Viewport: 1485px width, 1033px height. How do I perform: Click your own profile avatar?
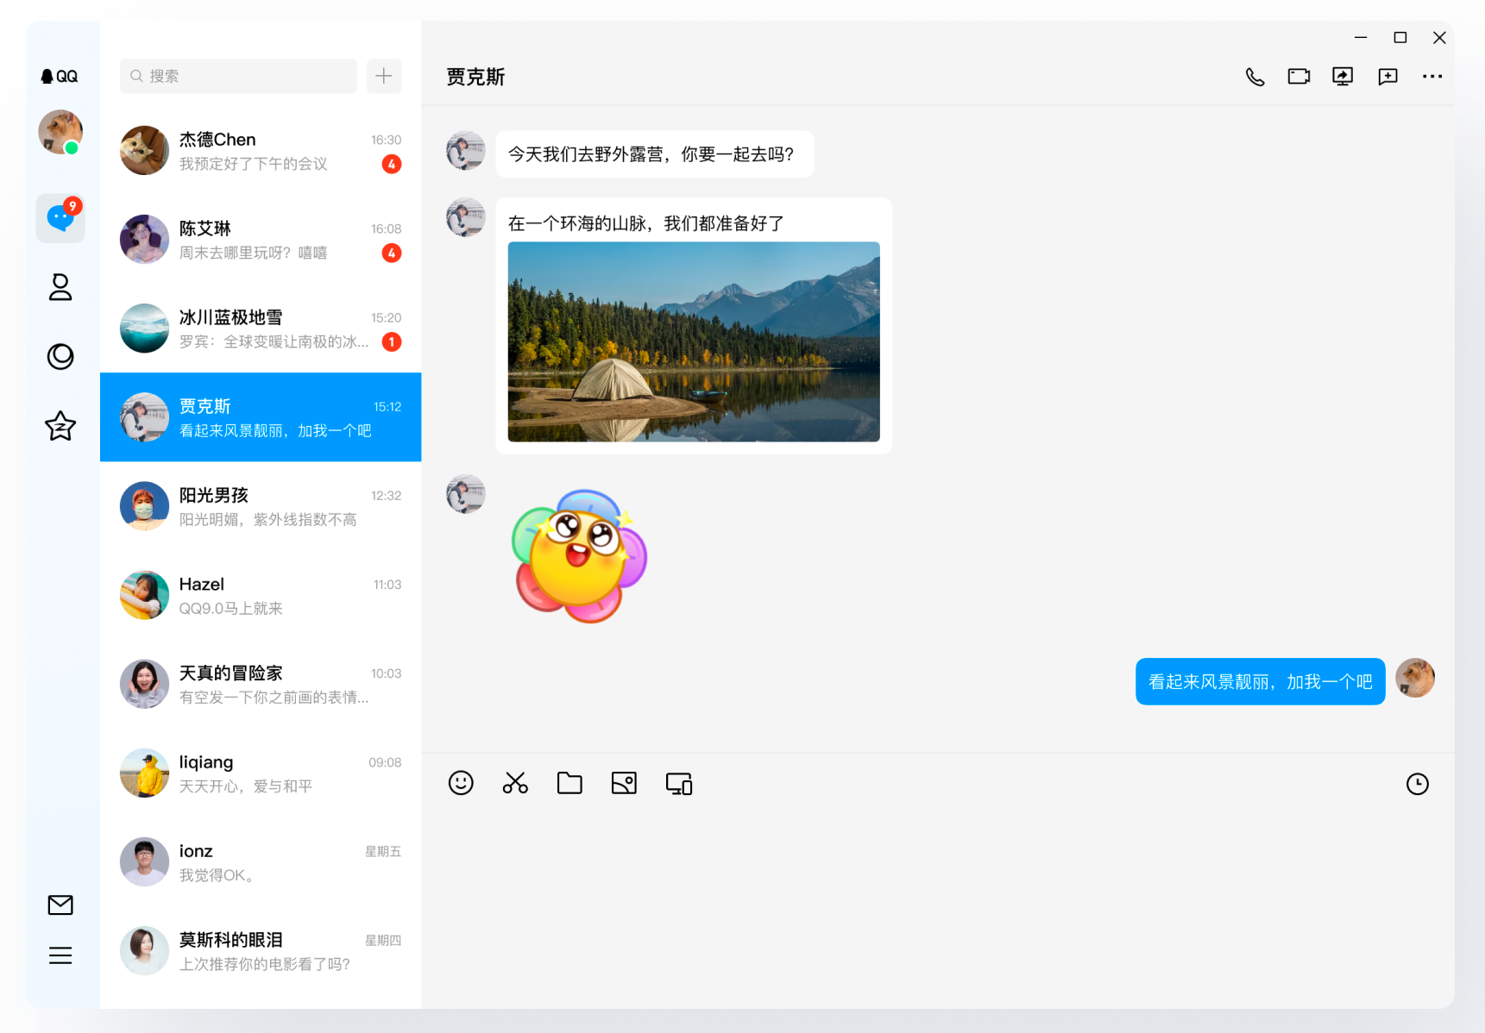coord(60,133)
